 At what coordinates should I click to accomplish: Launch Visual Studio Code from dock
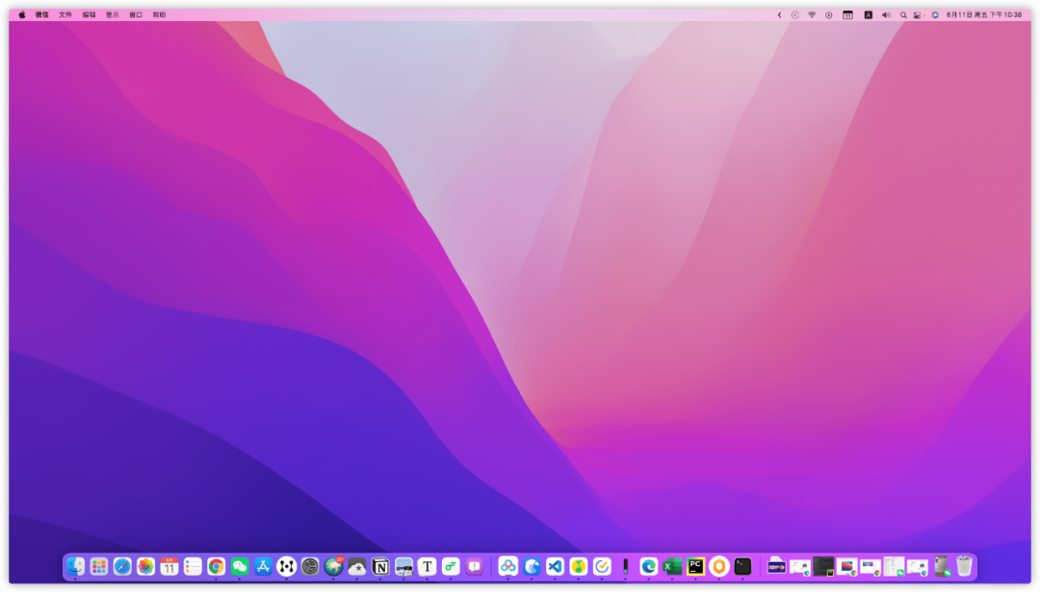[556, 566]
